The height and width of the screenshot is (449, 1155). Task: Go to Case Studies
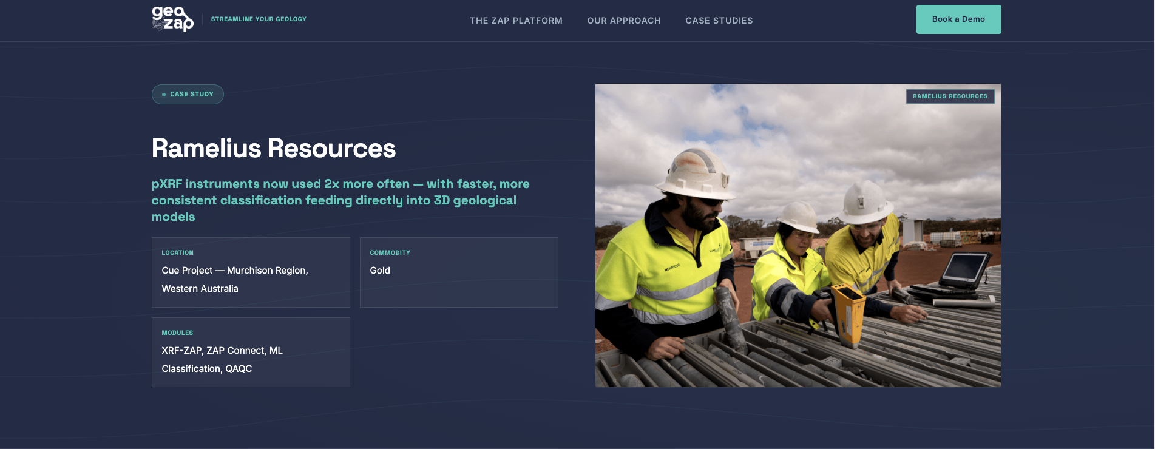[x=719, y=21]
